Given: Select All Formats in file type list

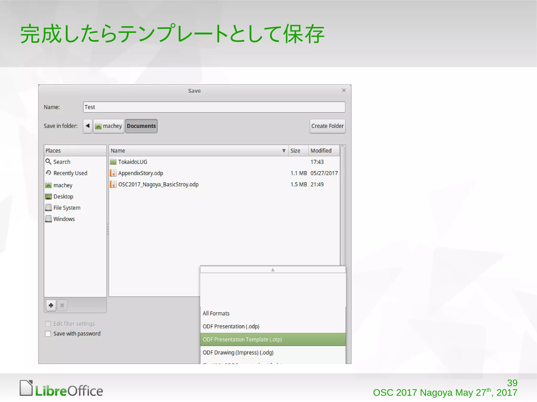Looking at the screenshot, I should 273,313.
